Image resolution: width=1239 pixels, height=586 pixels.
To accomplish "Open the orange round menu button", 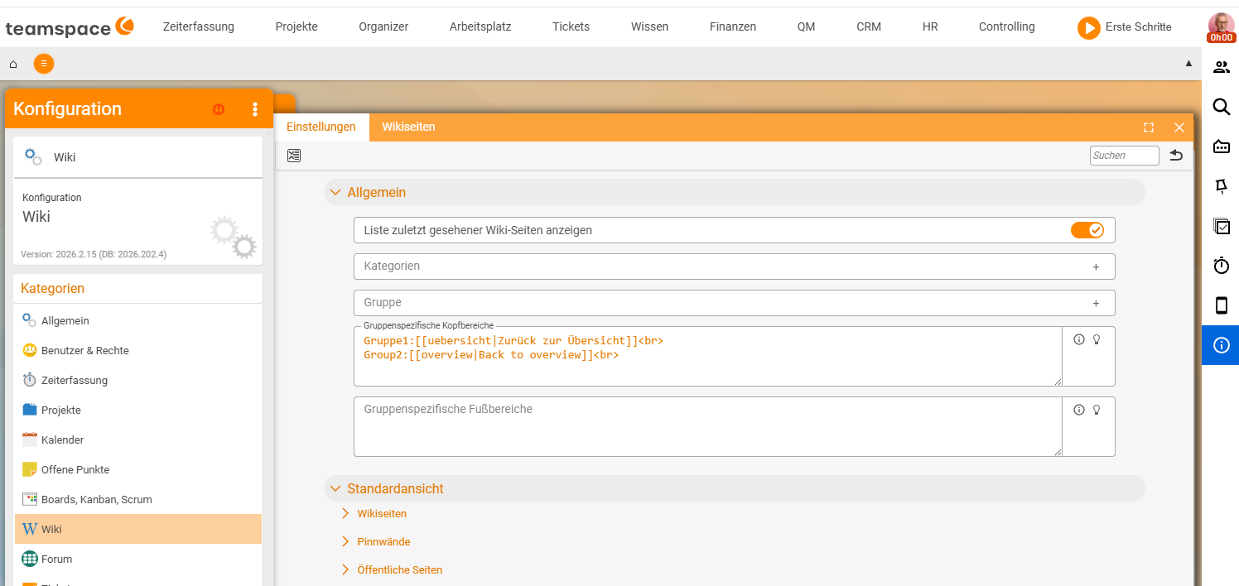I will [x=44, y=63].
